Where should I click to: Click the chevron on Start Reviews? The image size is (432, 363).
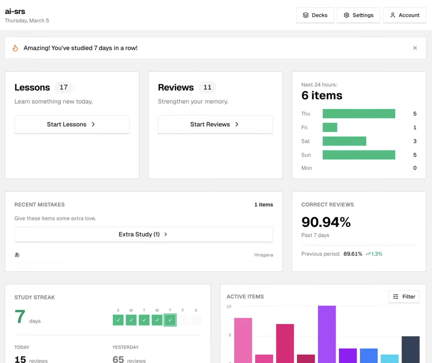[237, 124]
